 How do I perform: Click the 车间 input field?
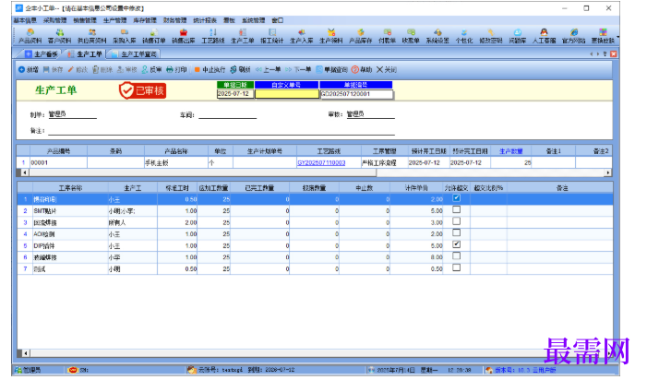pyautogui.click(x=227, y=114)
